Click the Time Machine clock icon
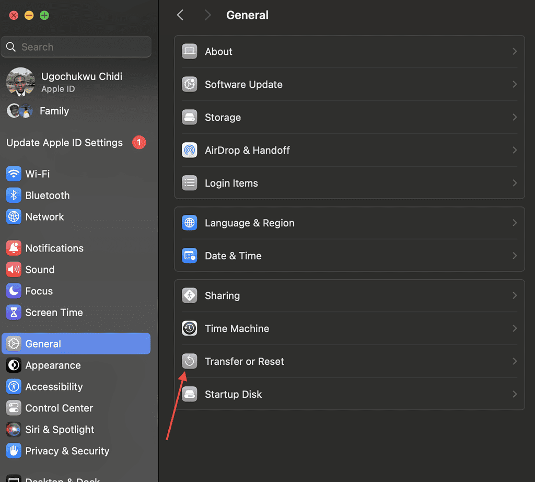This screenshot has height=482, width=535. (189, 328)
